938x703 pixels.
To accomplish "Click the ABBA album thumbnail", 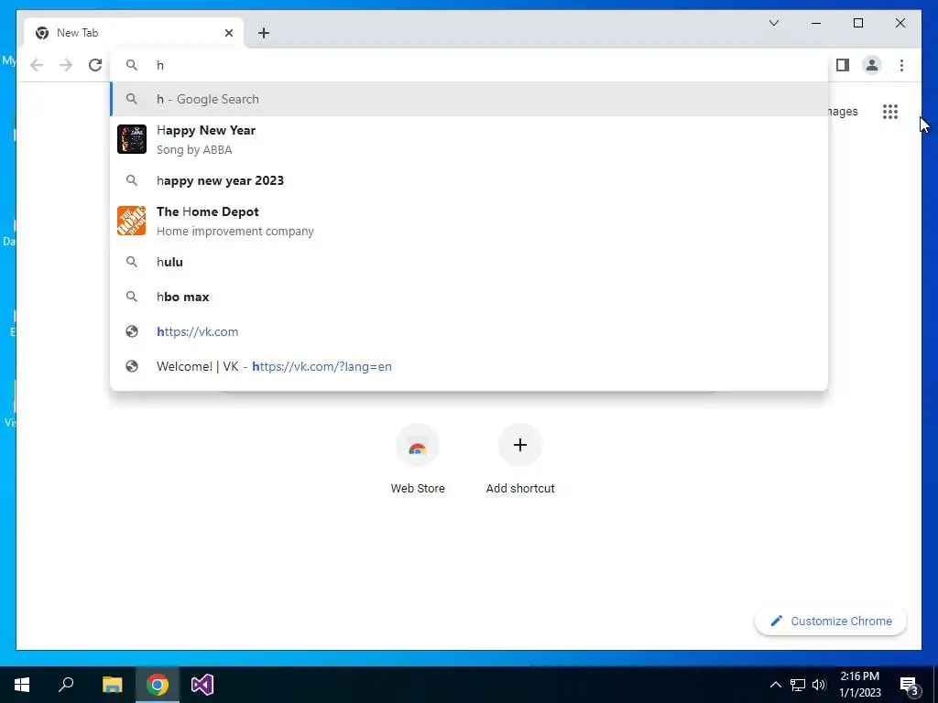I will [132, 139].
